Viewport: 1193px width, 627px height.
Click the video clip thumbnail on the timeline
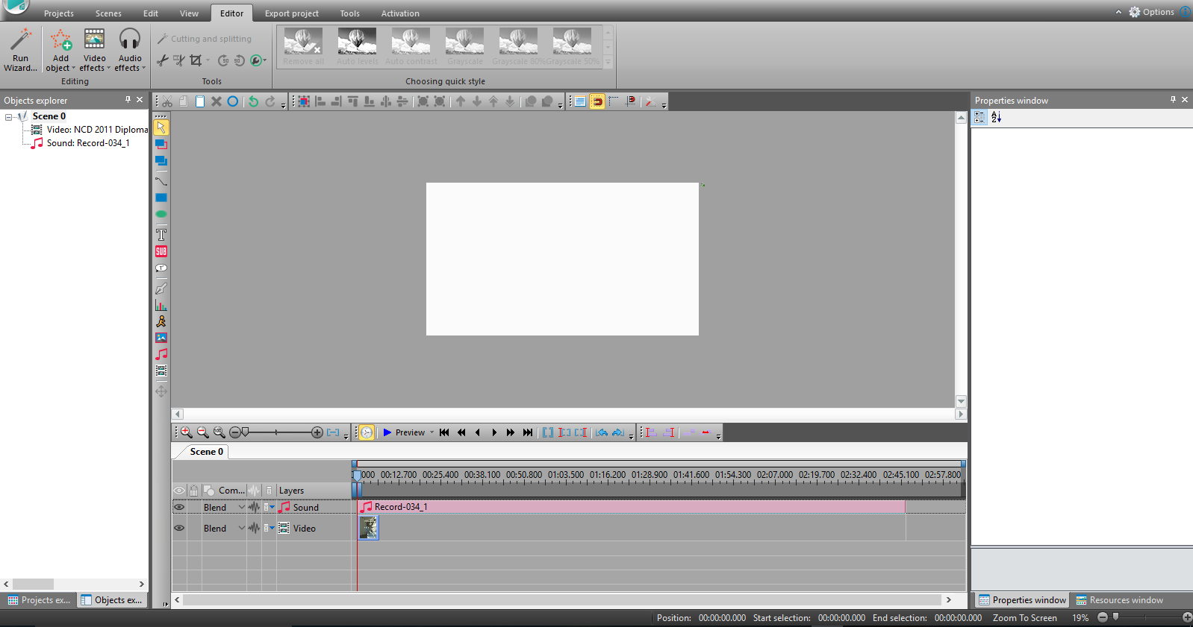pos(369,528)
